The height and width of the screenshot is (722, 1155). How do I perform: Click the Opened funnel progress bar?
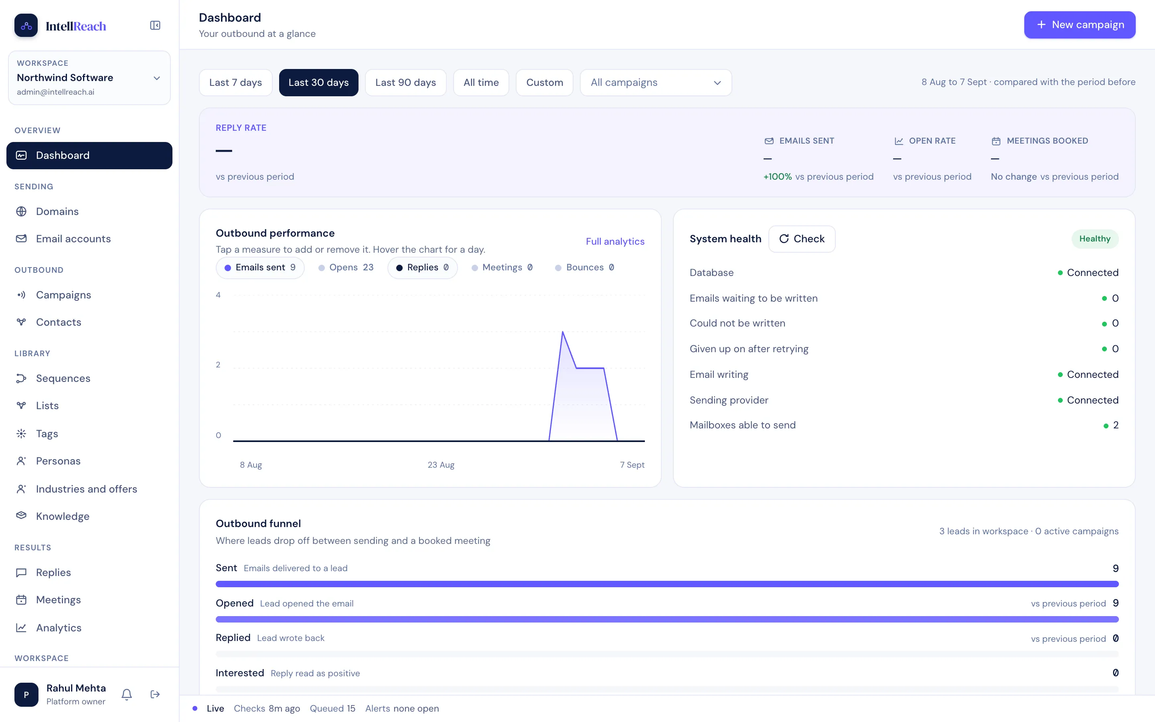[x=667, y=619]
